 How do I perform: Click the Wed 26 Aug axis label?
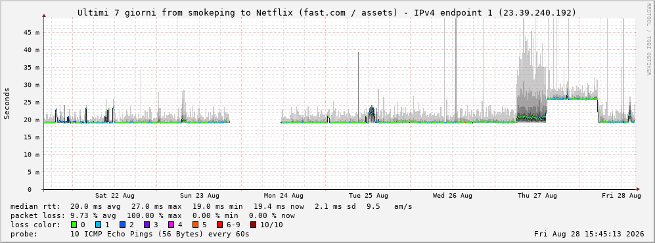coord(453,196)
